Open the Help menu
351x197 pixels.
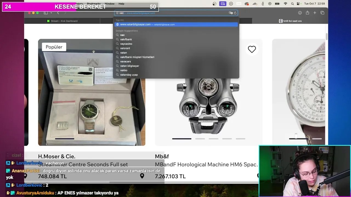click(121, 4)
